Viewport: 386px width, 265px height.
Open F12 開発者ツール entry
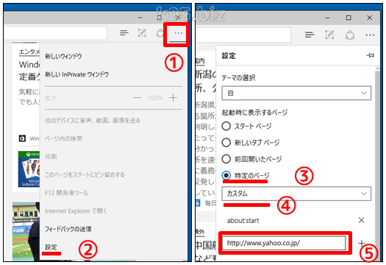(x=66, y=193)
